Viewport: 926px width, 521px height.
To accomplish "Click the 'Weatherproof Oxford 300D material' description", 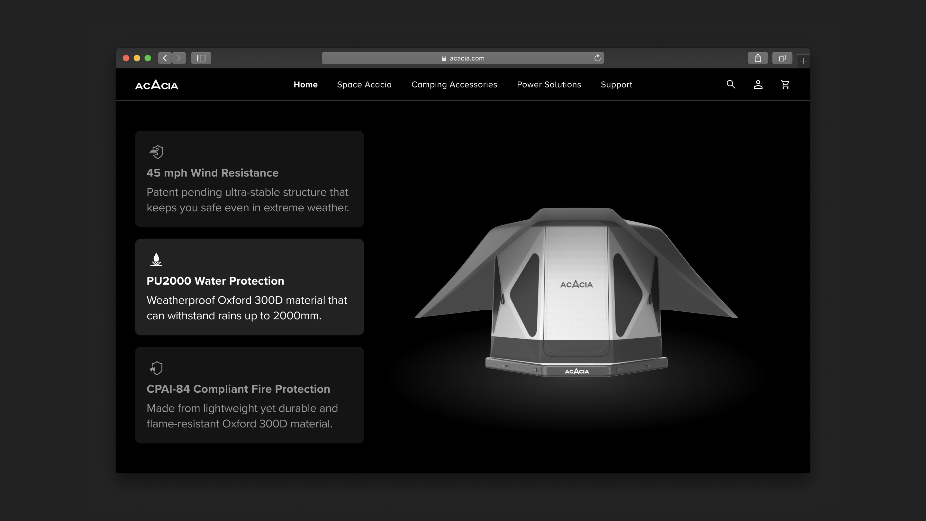I will 247,308.
